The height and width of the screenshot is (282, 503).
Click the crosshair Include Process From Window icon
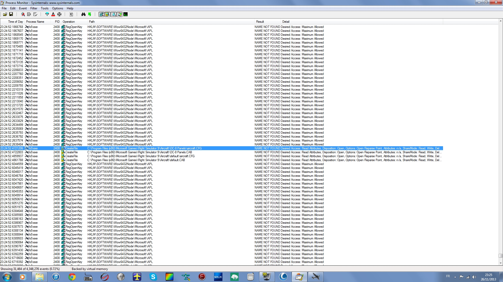[x=59, y=14]
